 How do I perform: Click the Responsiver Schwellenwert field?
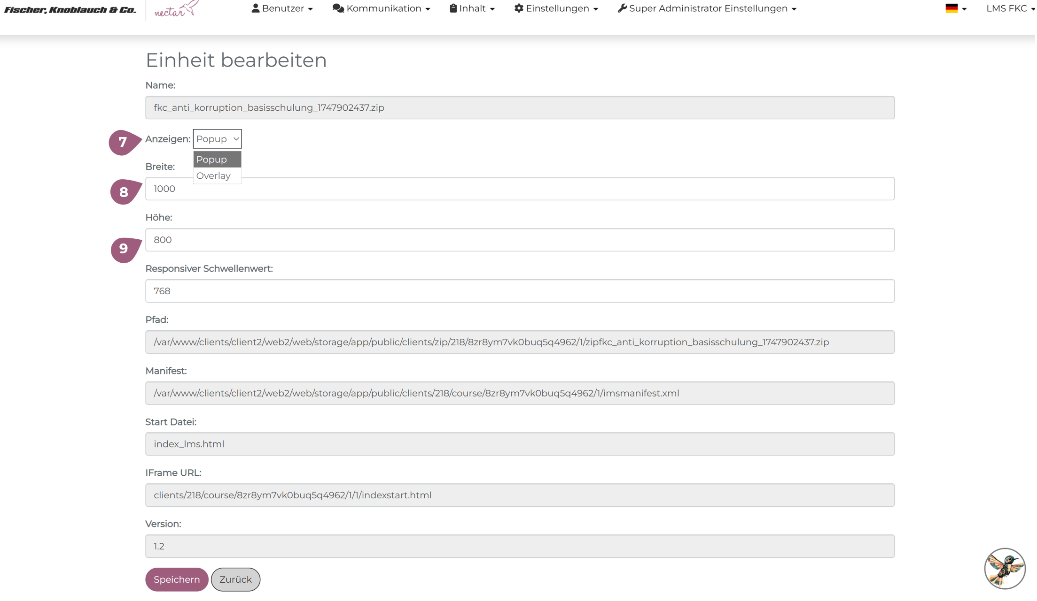pyautogui.click(x=521, y=291)
